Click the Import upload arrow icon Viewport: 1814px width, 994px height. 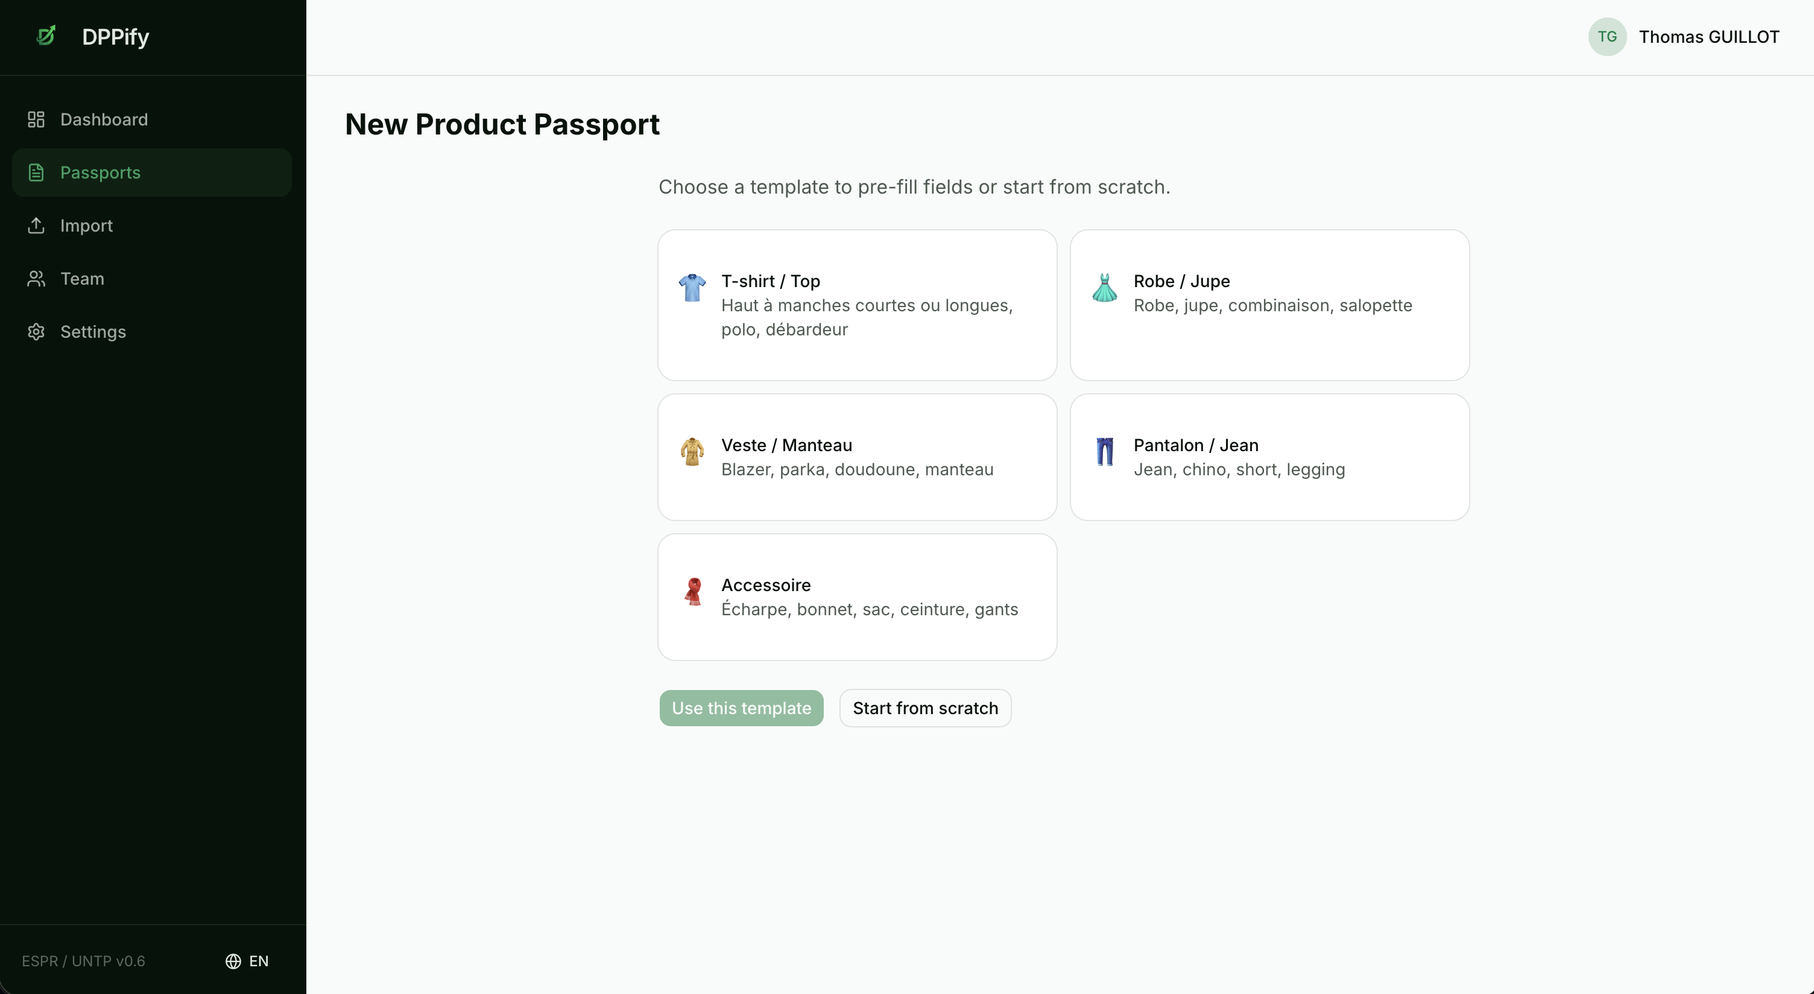click(36, 226)
